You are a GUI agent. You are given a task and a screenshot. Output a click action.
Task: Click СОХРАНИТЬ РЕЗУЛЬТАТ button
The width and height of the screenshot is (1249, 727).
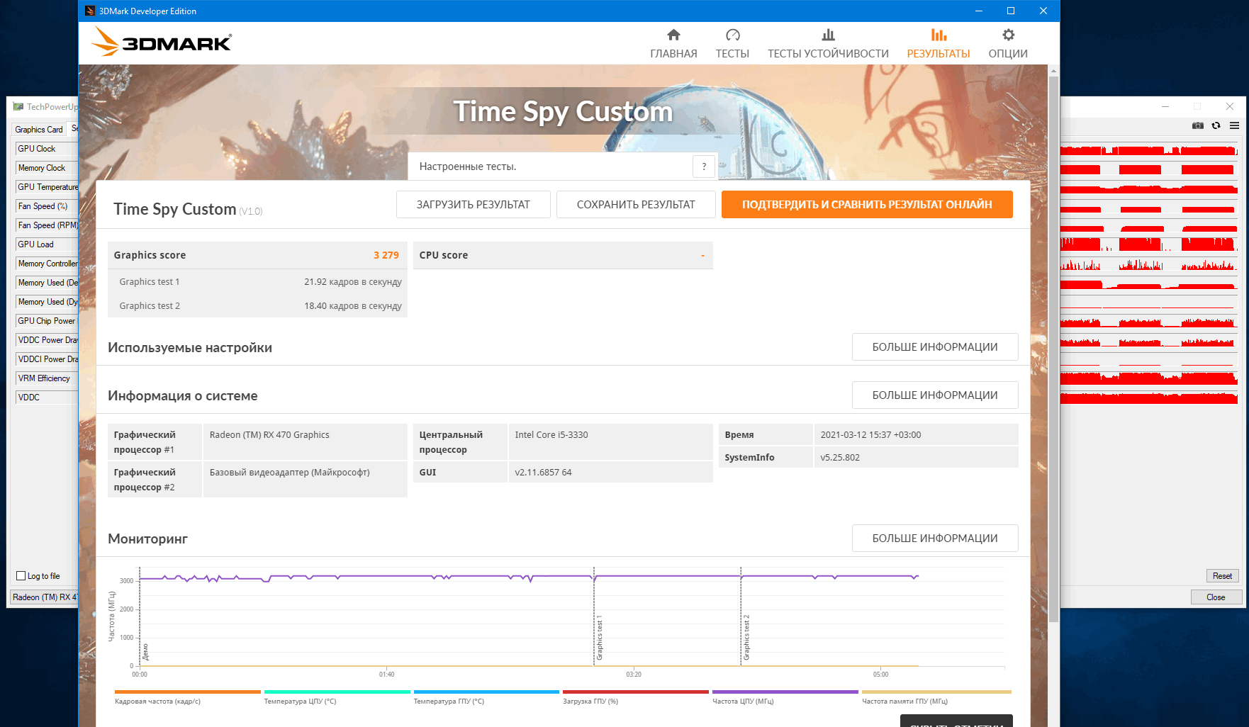636,205
